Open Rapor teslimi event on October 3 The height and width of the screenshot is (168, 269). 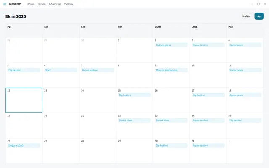pyautogui.click(x=208, y=45)
